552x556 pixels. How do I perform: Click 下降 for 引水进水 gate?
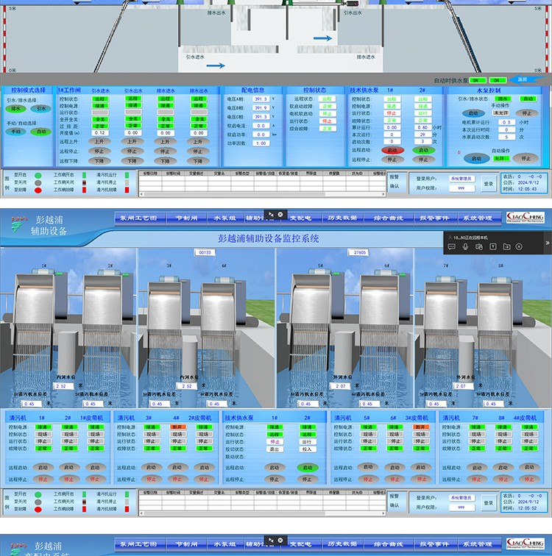click(99, 161)
